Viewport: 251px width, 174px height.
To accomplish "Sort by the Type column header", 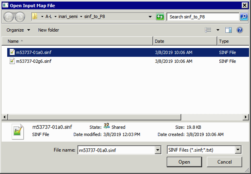I will point(233,41).
